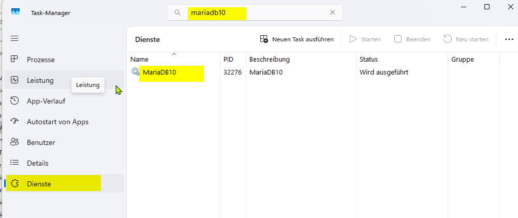Go to Autostart von Apps

[64, 122]
